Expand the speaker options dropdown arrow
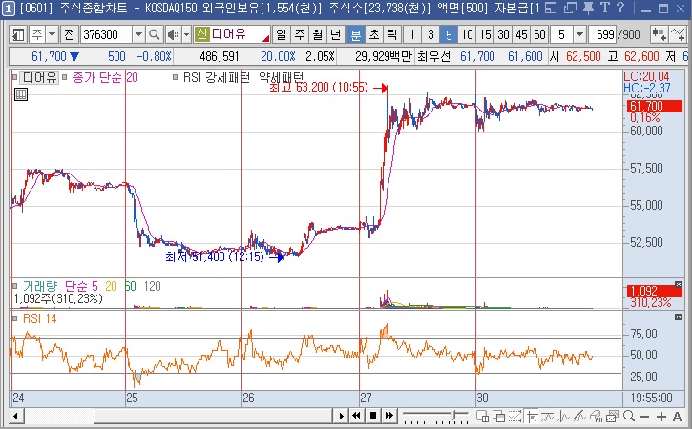 pyautogui.click(x=187, y=34)
